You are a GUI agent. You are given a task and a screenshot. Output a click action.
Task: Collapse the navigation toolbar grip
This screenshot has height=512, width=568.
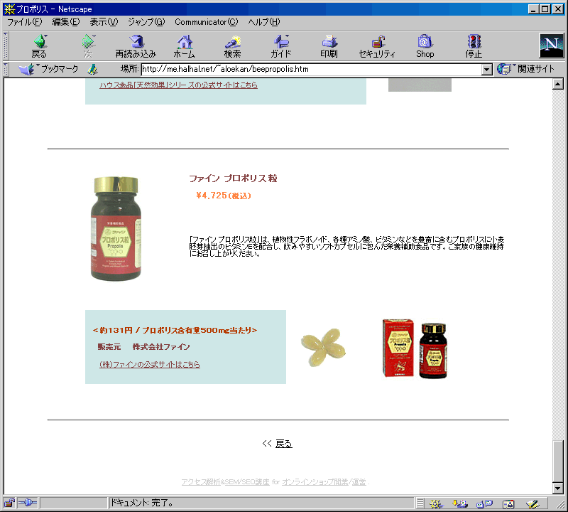pyautogui.click(x=6, y=46)
